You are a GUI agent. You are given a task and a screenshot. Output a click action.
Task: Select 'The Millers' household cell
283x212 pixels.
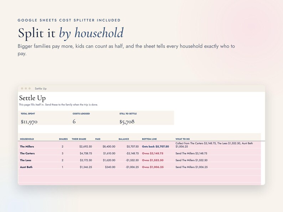(27, 147)
